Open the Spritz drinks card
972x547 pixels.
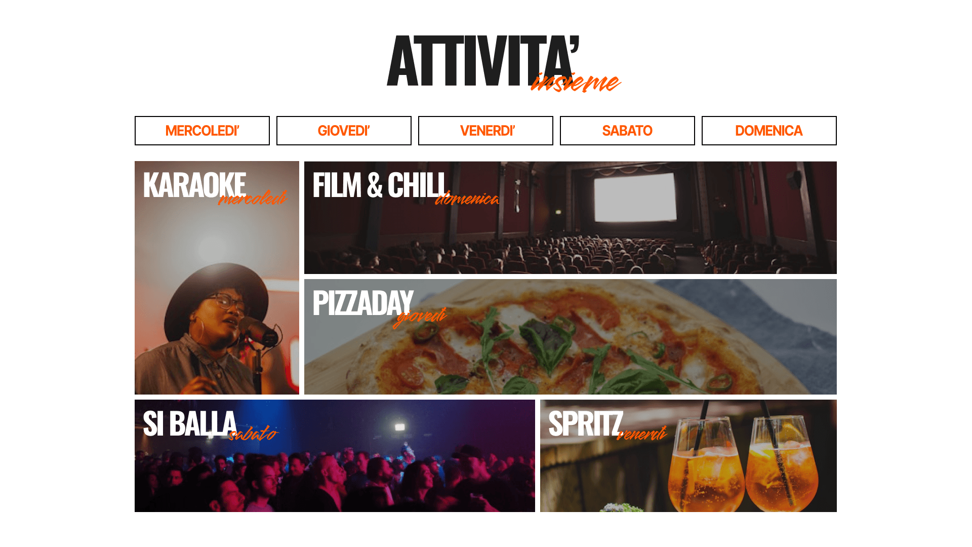coord(688,456)
